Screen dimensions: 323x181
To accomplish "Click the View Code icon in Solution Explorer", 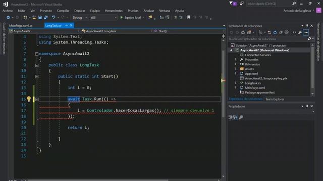I will (294, 32).
